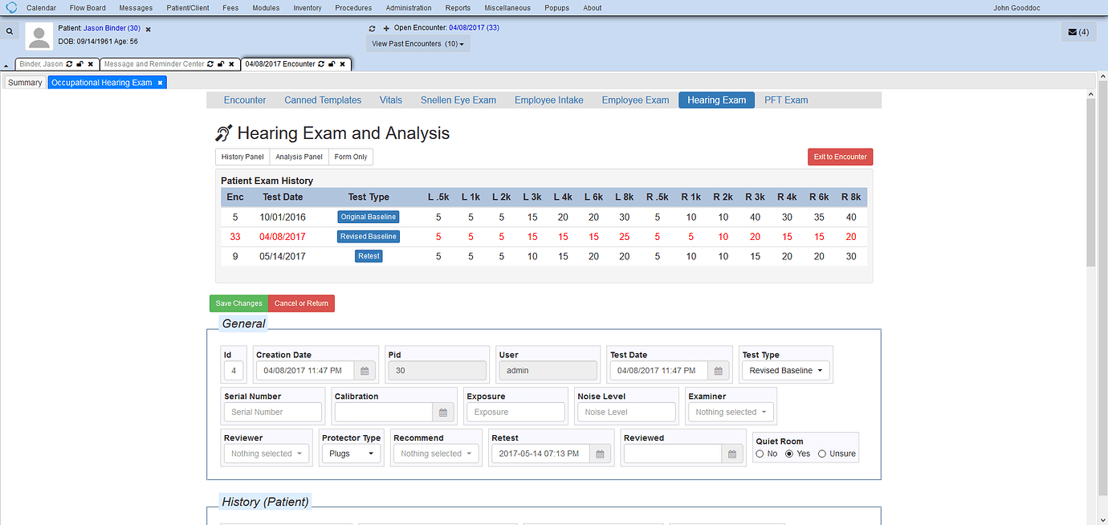The image size is (1108, 525).
Task: Select No for Quiet Room
Action: (760, 453)
